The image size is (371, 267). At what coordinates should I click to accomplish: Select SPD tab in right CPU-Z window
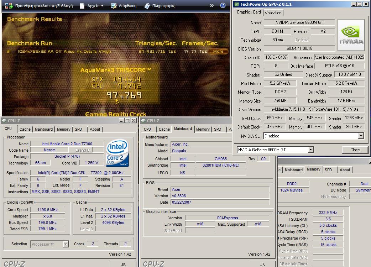click(x=328, y=170)
